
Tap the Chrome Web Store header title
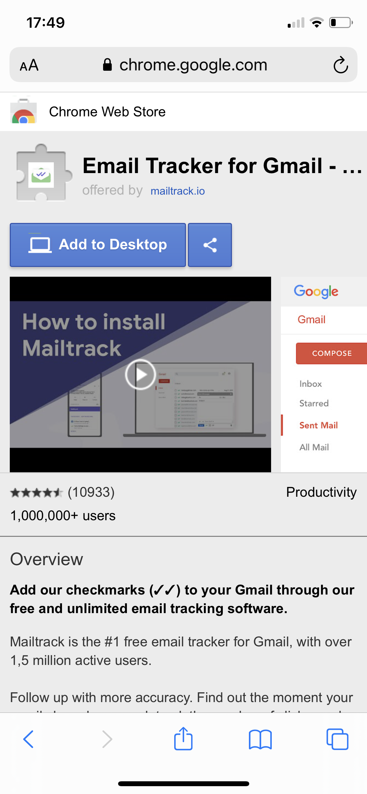point(107,112)
